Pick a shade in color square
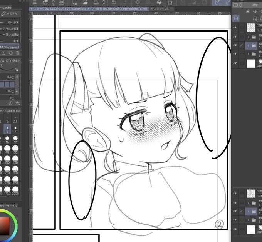 [x=5, y=226]
